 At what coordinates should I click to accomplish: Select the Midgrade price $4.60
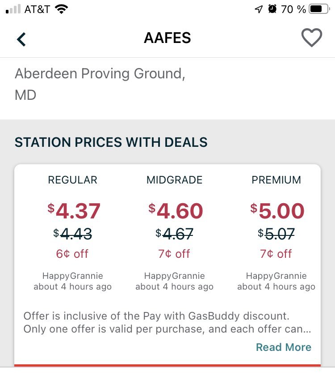point(176,211)
